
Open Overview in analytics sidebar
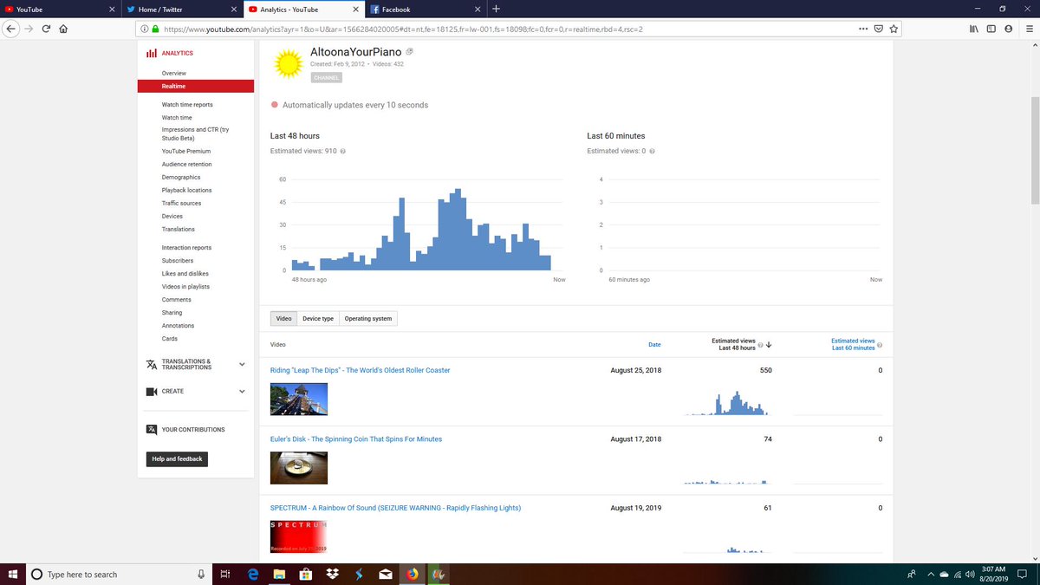[174, 73]
